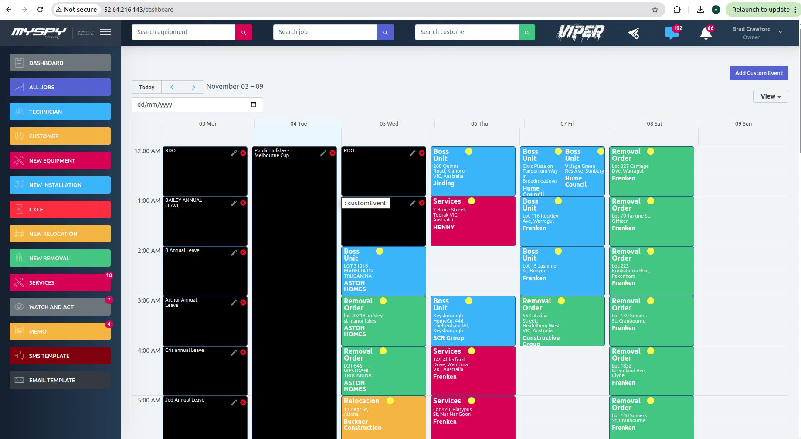The width and height of the screenshot is (801, 439).
Task: Delete the B Annual Leave event
Action: coord(243,252)
